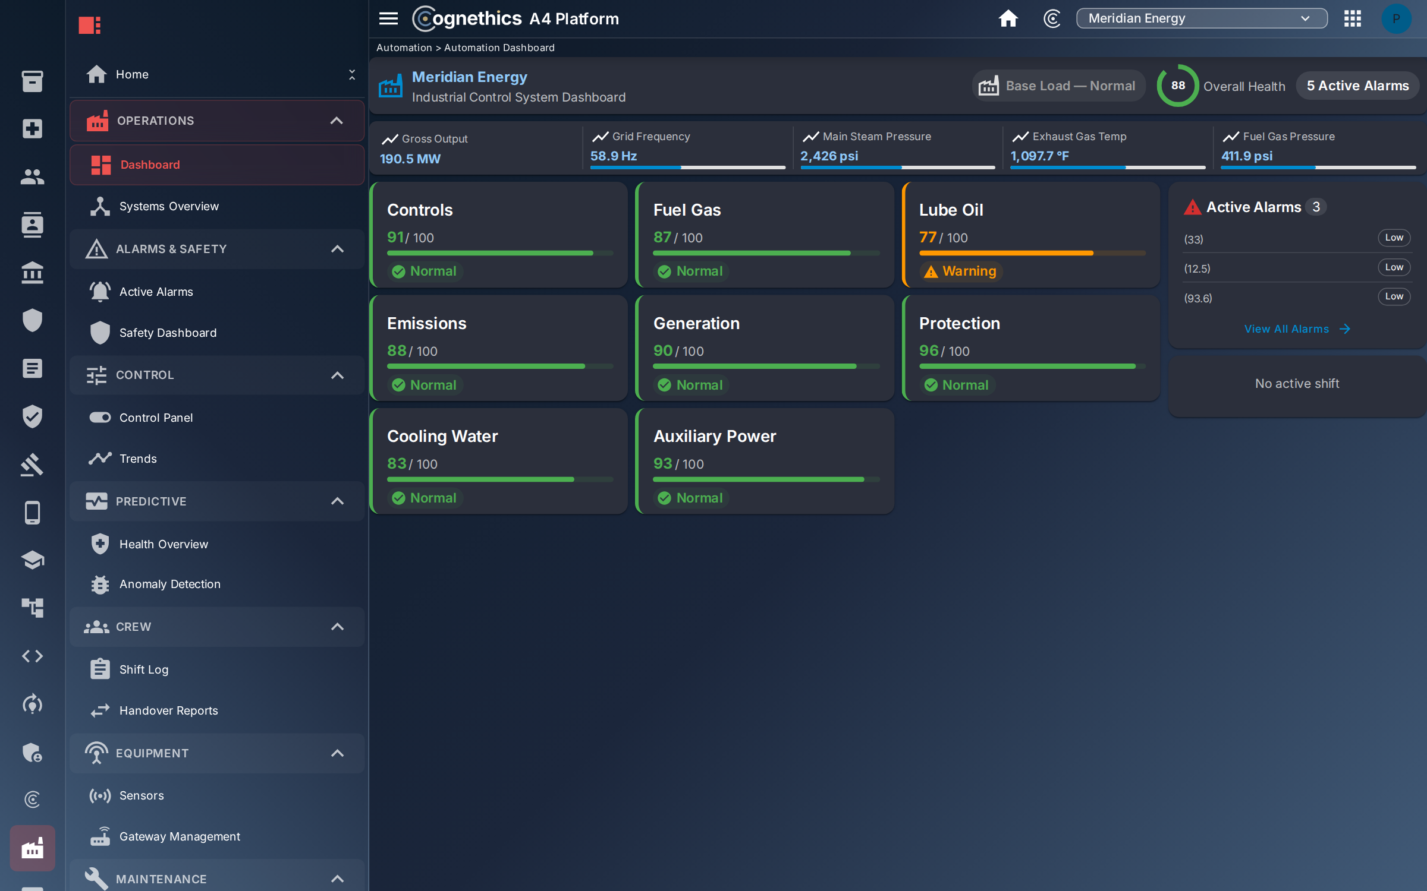This screenshot has height=891, width=1427.
Task: Toggle the expand arrows next to Home
Action: click(x=351, y=74)
